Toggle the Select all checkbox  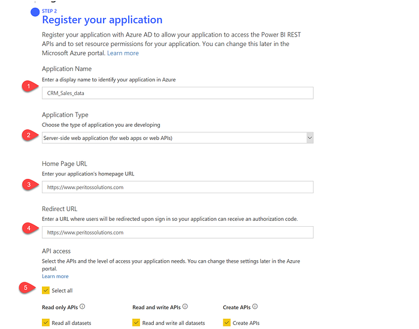point(45,290)
